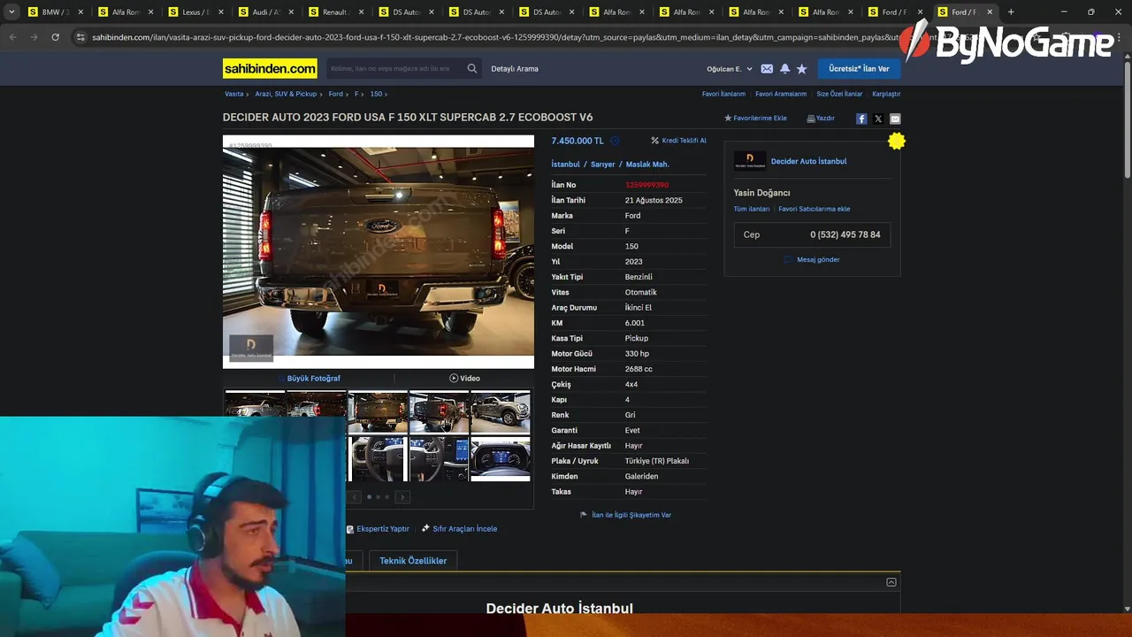This screenshot has width=1132, height=637.
Task: Click İlan ile İlgili Şikayetim Var link
Action: tap(625, 515)
